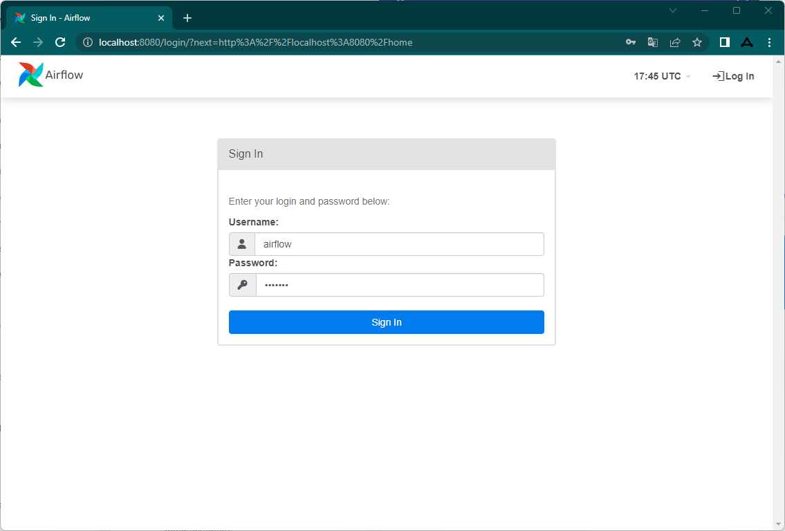View site information icon in address bar
This screenshot has width=785, height=531.
[88, 43]
